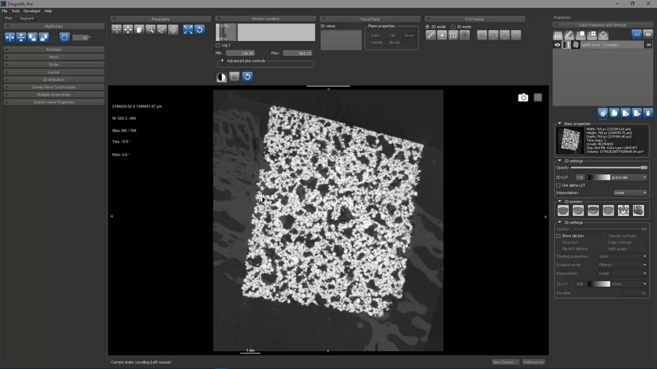Click the fit-to-view arrows icon
The width and height of the screenshot is (657, 369).
[x=188, y=30]
